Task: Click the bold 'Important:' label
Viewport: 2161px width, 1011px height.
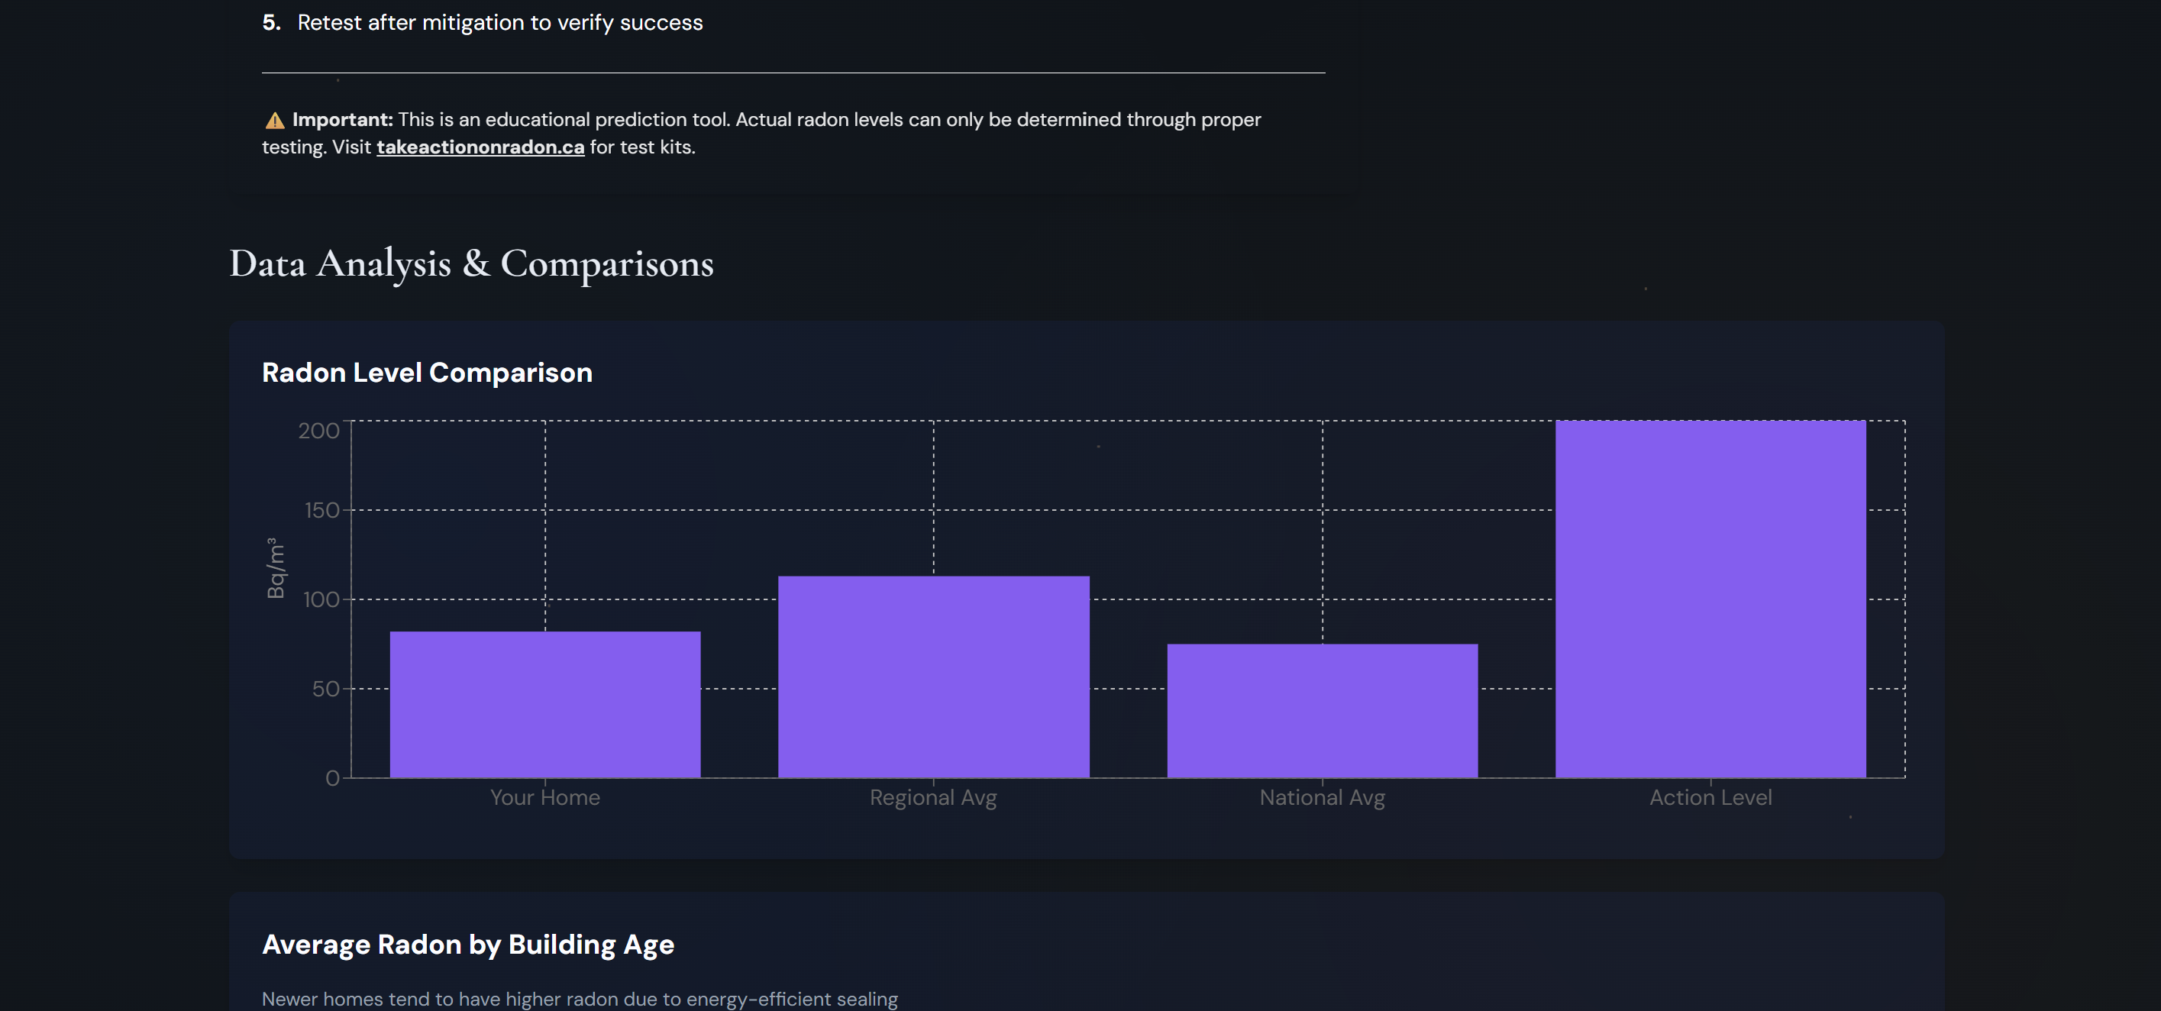Action: coord(342,119)
